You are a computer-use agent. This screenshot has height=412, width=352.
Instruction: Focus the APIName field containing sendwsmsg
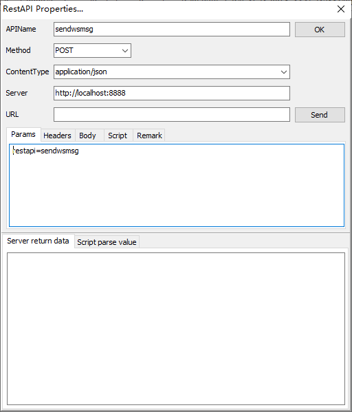pos(172,29)
